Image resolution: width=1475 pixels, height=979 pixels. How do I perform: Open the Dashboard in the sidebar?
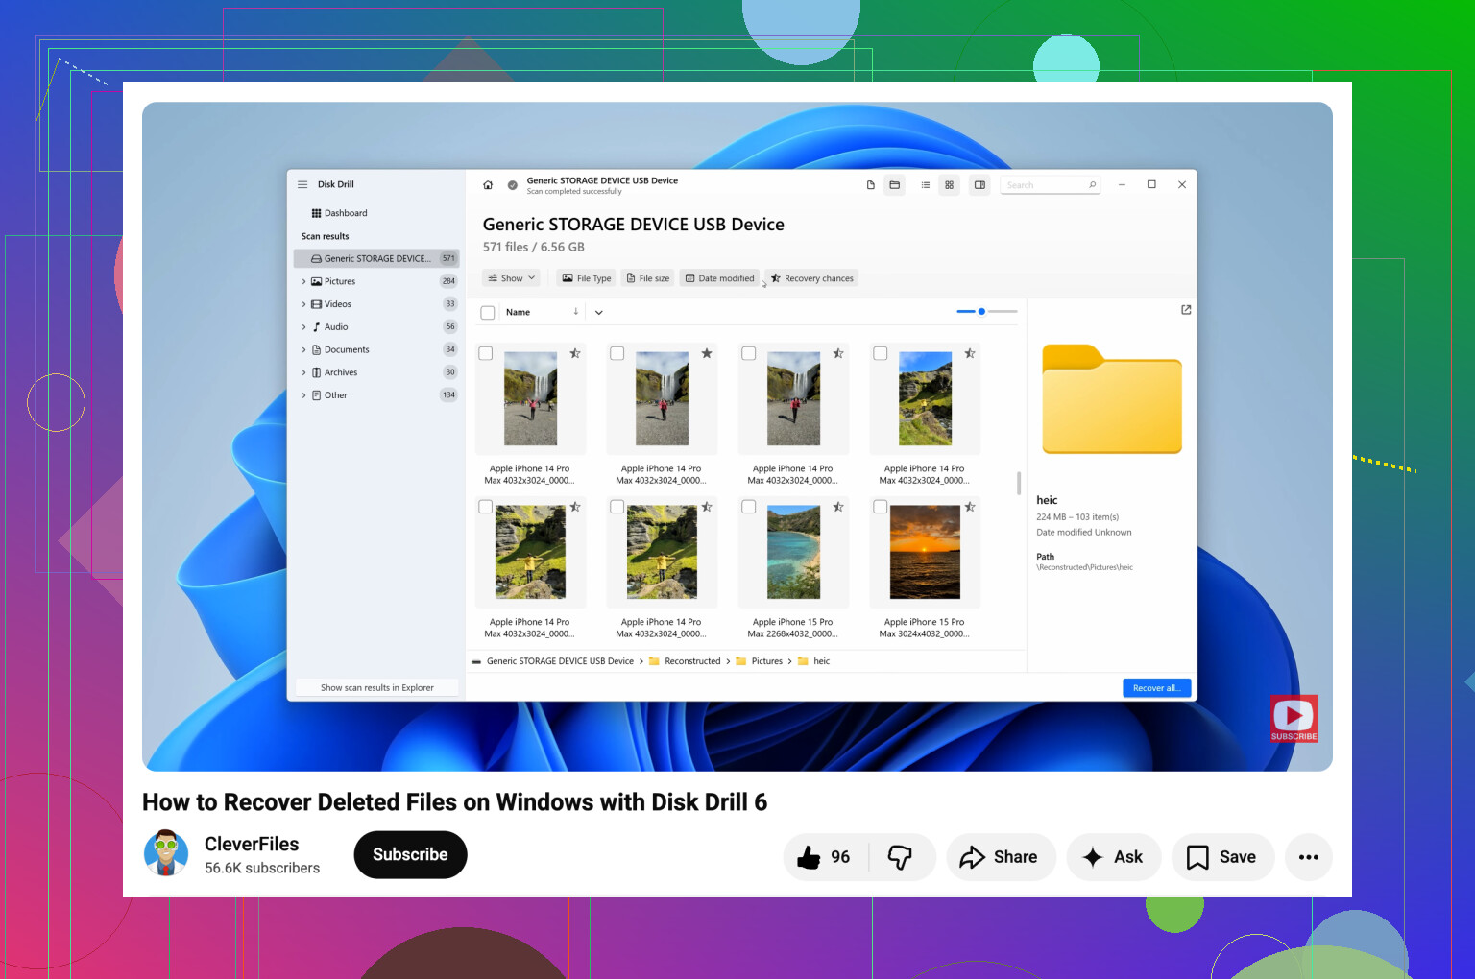(340, 213)
